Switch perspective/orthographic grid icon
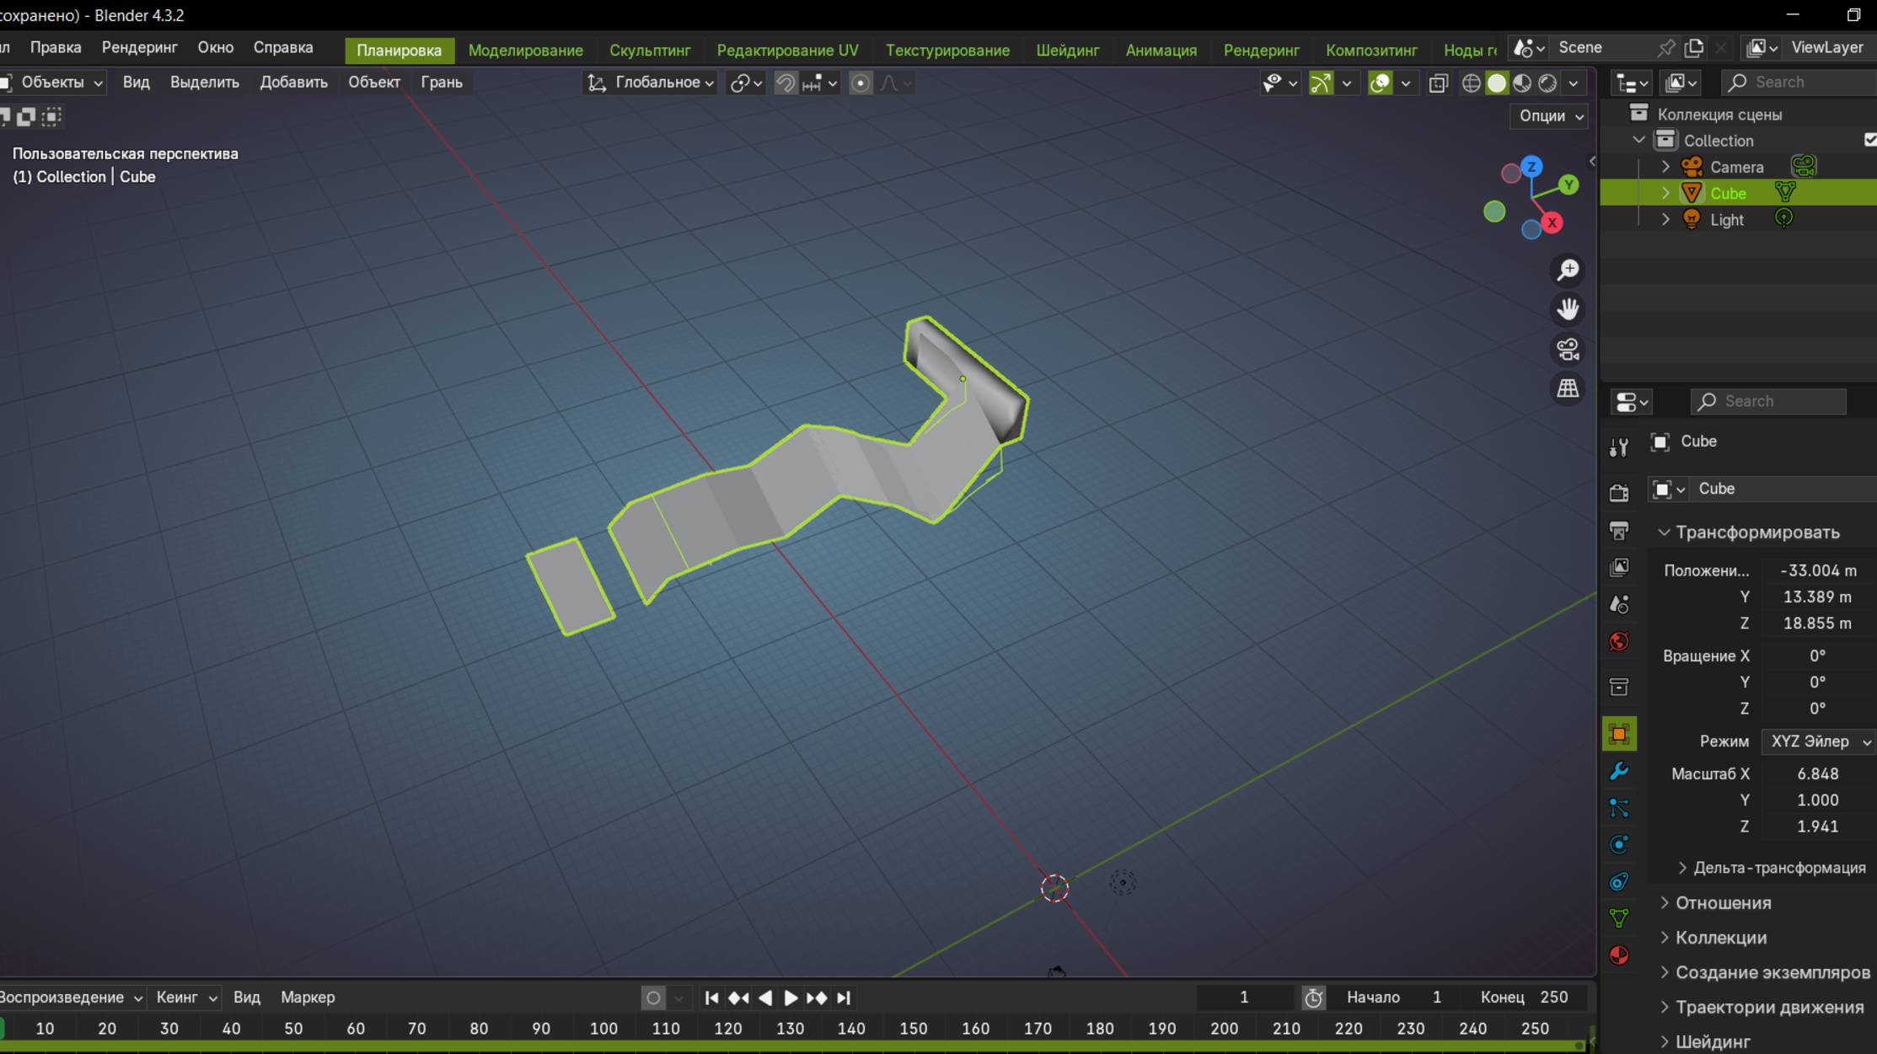This screenshot has width=1877, height=1054. 1568,388
